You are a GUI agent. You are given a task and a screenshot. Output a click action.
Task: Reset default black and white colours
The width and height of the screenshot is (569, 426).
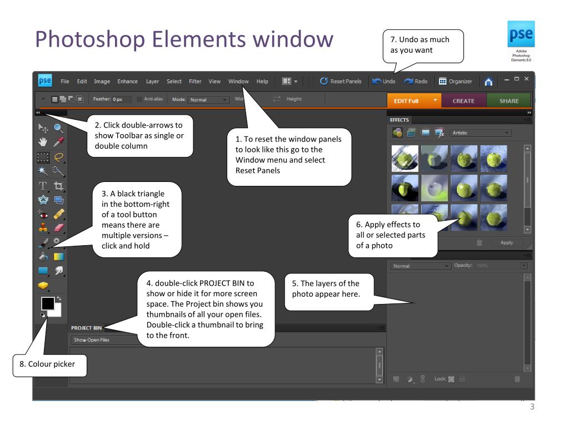click(x=43, y=315)
